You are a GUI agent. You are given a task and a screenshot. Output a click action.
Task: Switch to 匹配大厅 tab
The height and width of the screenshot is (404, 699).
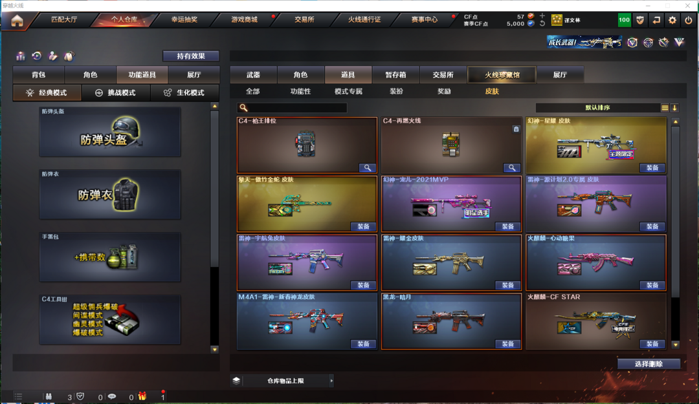point(64,19)
